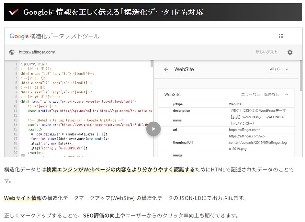The height and width of the screenshot is (222, 305).
Task: Click the WebSite heading in the right panel
Action: click(184, 69)
